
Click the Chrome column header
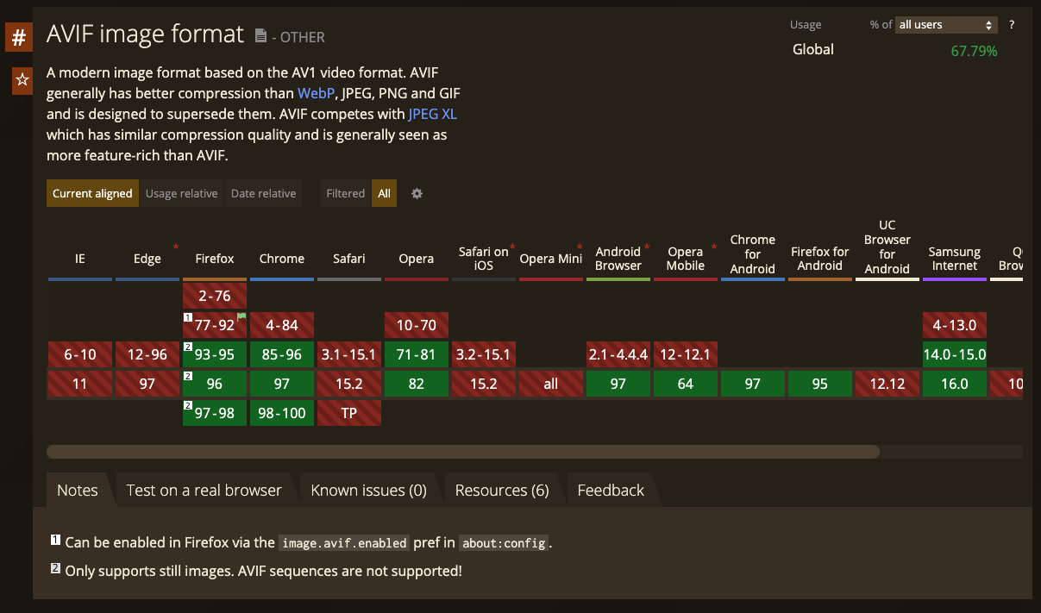tap(282, 259)
